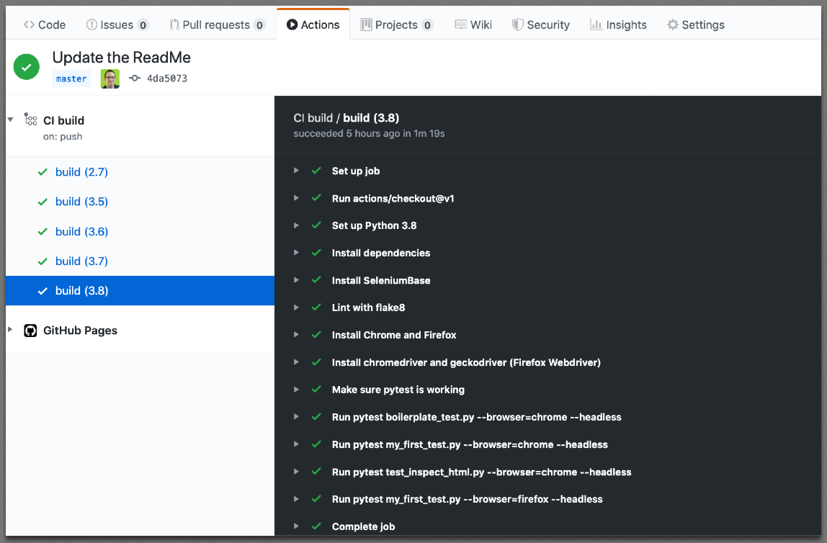Viewport: 827px width, 543px height.
Task: Open the build (2.7) job
Action: point(81,171)
